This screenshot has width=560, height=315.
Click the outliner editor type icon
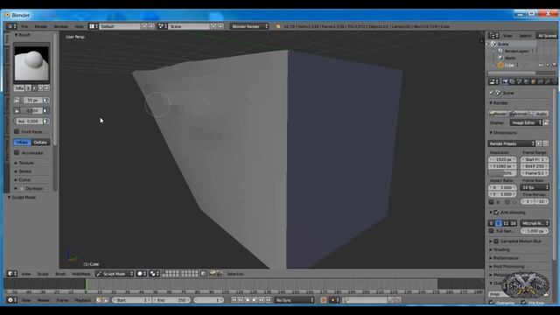pos(493,36)
